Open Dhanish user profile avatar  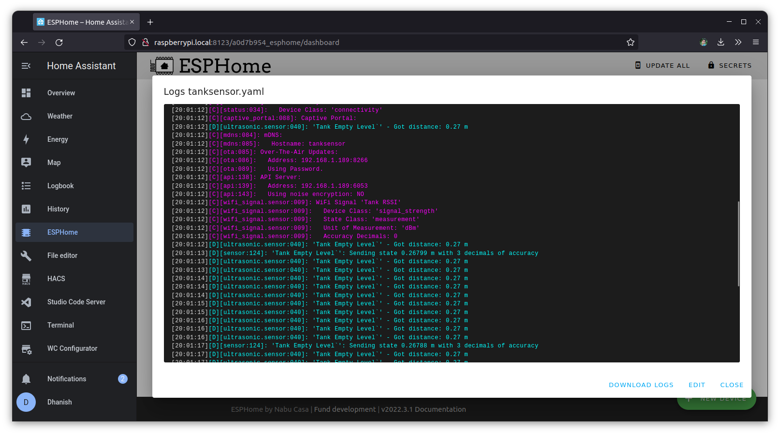point(26,402)
